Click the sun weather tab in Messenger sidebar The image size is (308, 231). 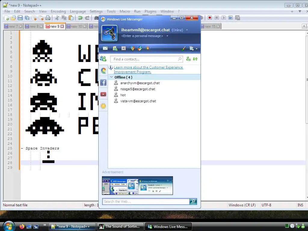click(103, 106)
